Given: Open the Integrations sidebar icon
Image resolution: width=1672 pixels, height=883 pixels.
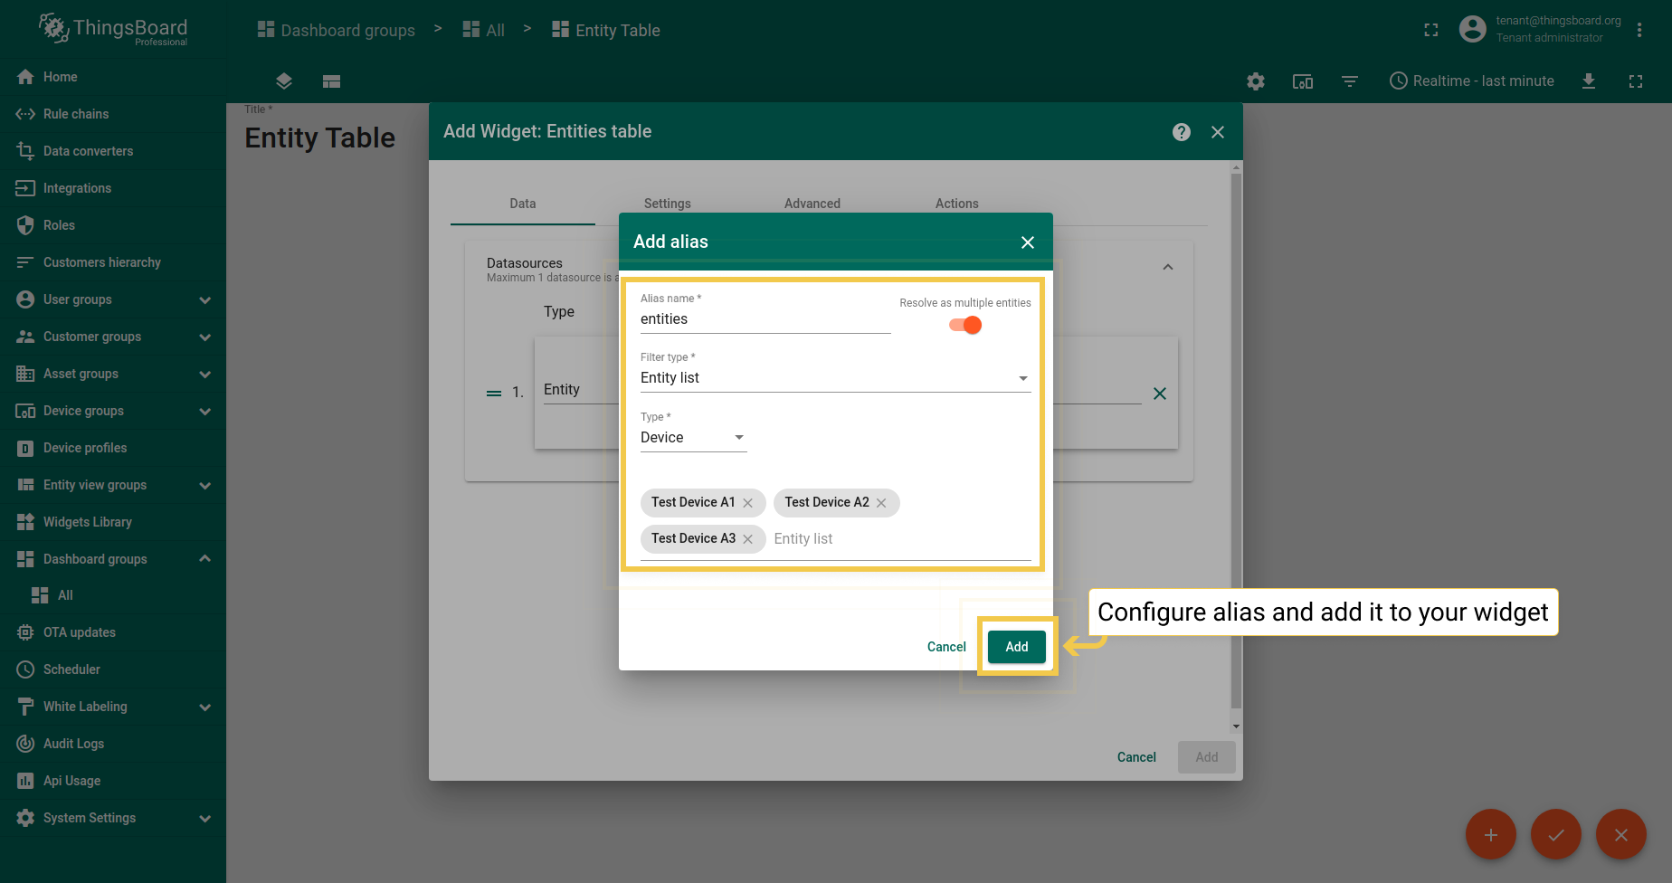Looking at the screenshot, I should point(25,188).
